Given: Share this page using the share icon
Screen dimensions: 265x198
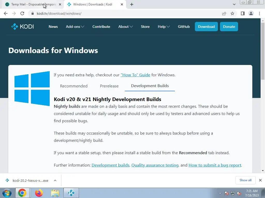Looking at the screenshot, I should pyautogui.click(x=224, y=13).
